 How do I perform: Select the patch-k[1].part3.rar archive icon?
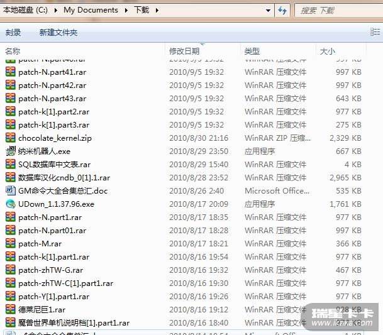11,125
